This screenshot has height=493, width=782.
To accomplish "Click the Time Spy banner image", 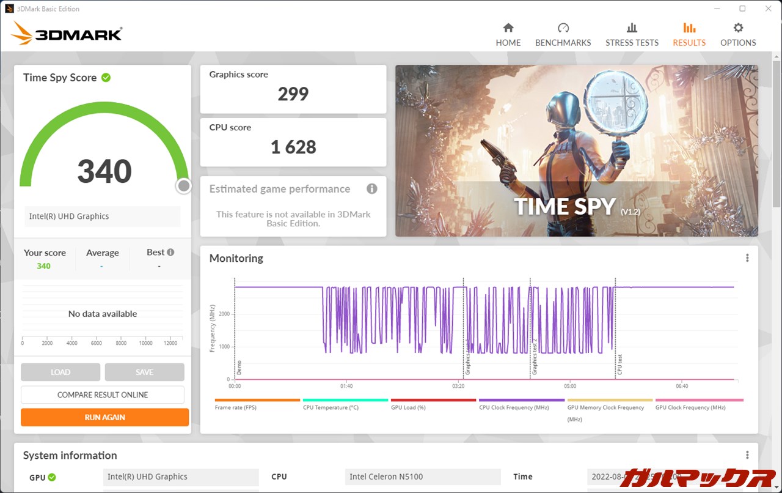I will tap(576, 150).
